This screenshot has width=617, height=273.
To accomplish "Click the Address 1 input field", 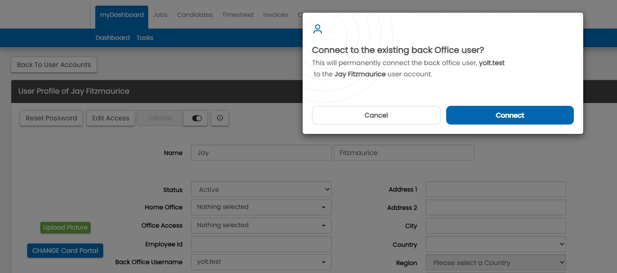I will coord(495,189).
